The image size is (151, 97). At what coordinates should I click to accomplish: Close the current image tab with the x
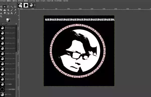tap(35, 5)
